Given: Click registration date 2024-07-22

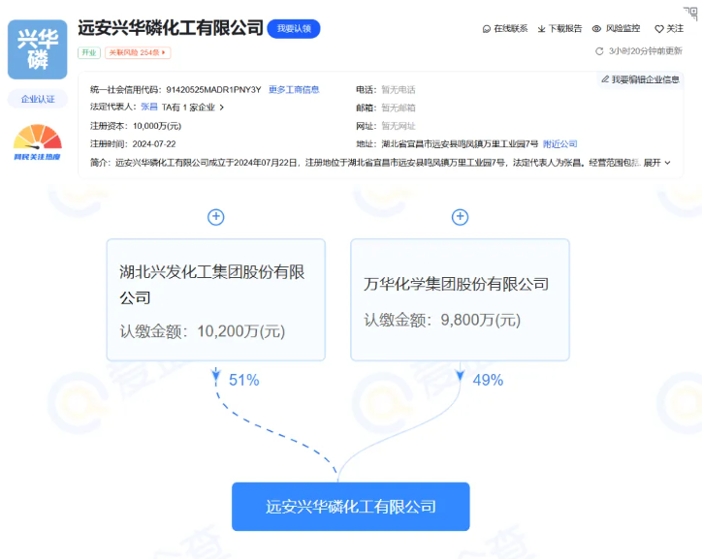Looking at the screenshot, I should 154,144.
